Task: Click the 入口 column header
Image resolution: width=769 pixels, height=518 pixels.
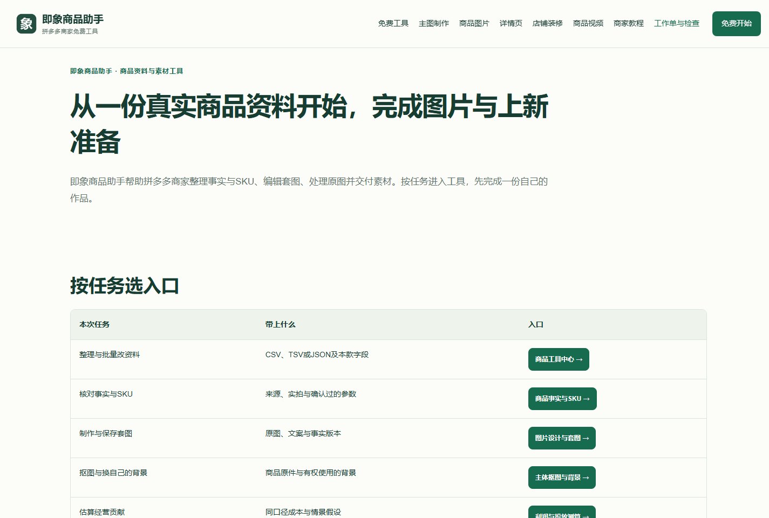Action: [x=536, y=324]
